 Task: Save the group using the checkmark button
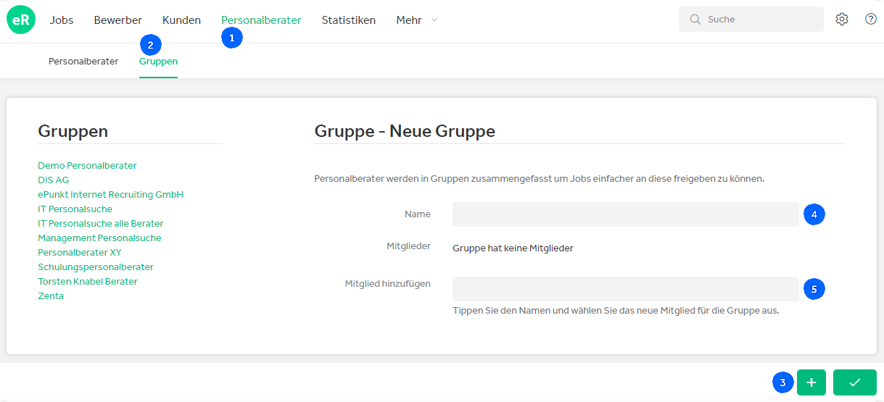(855, 382)
